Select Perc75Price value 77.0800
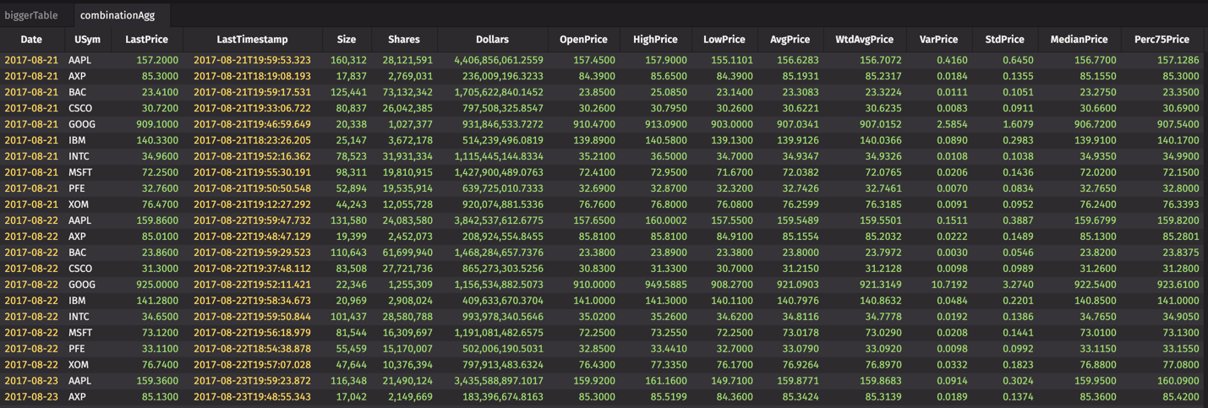Viewport: 1208px width, 408px height. click(1182, 365)
